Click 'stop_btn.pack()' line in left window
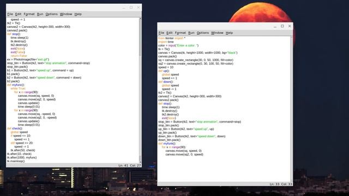This screenshot has width=349, height=196. (x=17, y=66)
